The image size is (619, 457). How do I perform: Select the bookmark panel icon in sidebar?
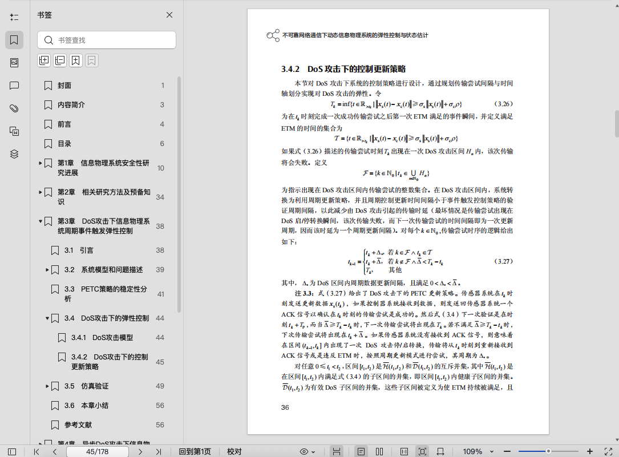pos(14,40)
